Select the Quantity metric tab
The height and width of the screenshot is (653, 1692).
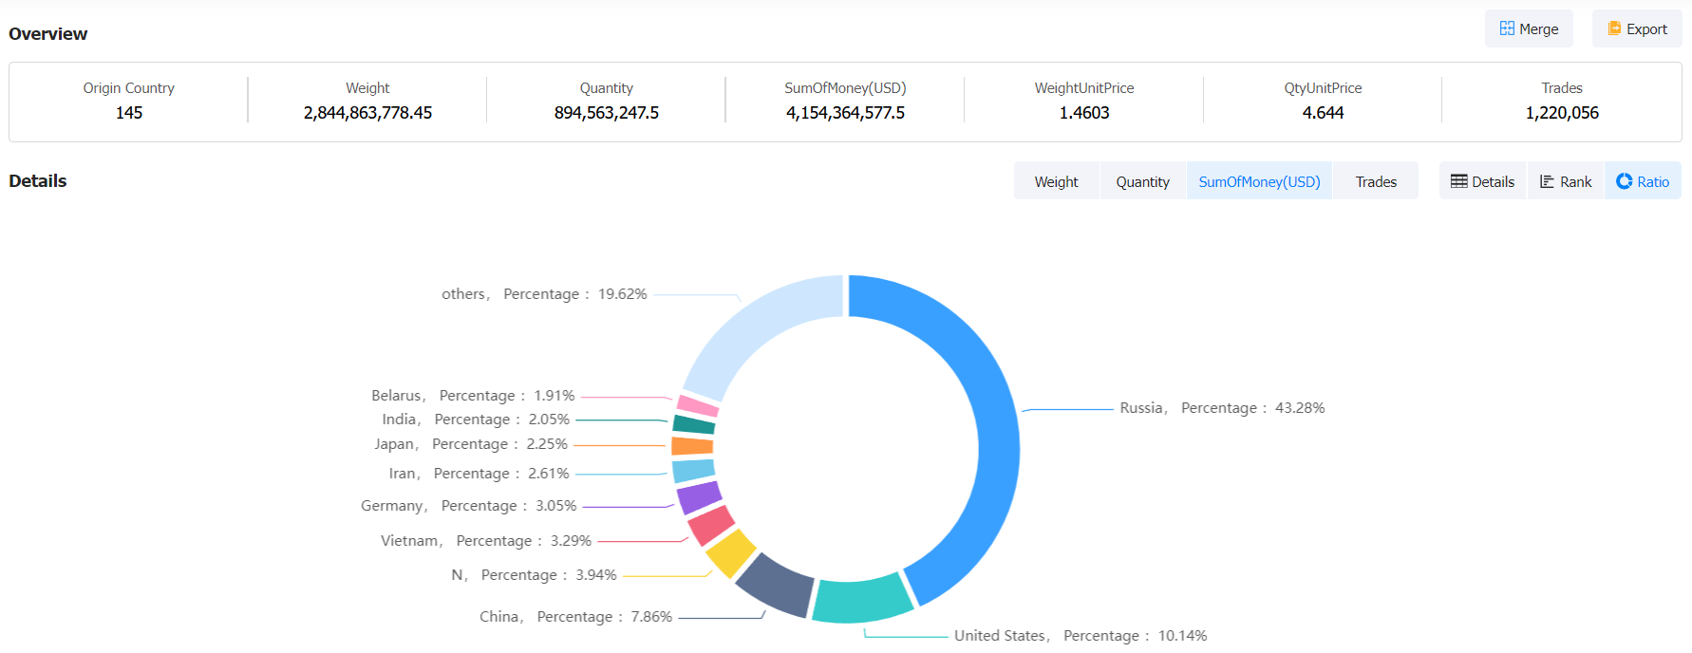pos(1142,181)
